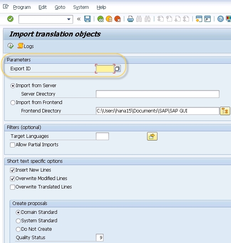This screenshot has width=231, height=243.
Task: Open Target Languages multiple selection button
Action: [152, 136]
